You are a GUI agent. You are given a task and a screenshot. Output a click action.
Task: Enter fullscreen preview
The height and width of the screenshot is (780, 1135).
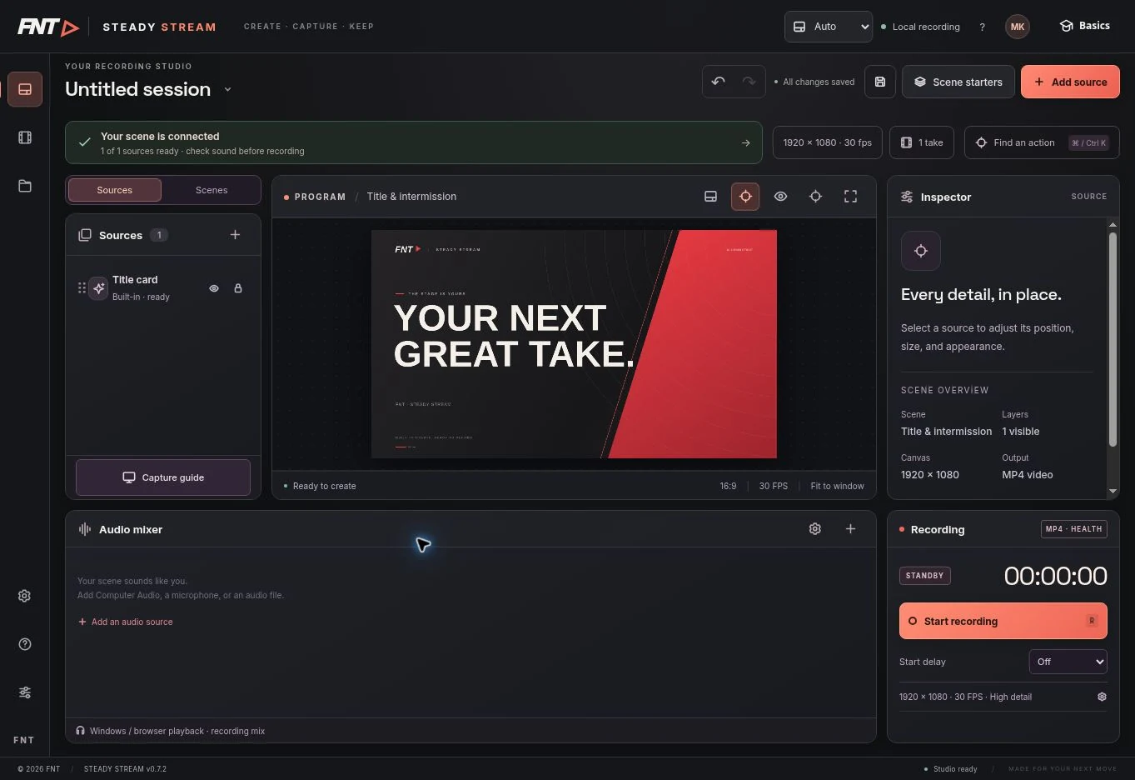pyautogui.click(x=850, y=197)
